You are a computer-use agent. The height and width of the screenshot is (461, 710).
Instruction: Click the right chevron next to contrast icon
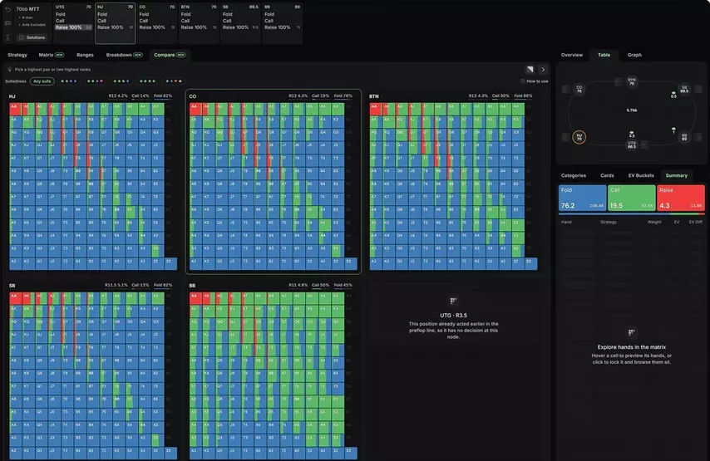coord(544,69)
